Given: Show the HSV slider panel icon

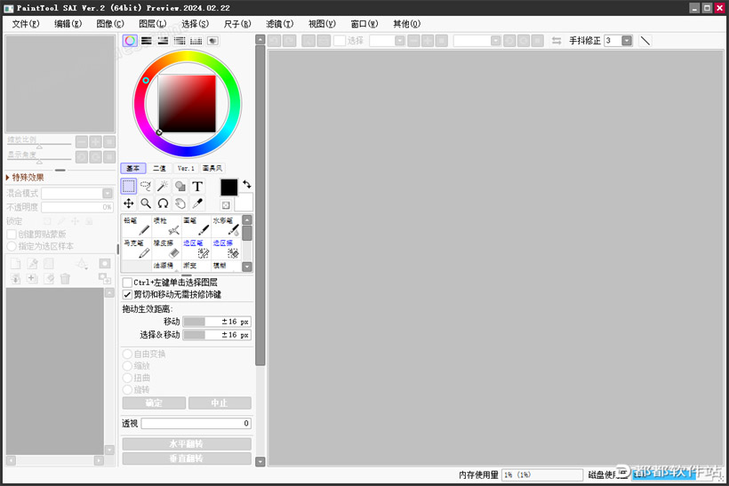Looking at the screenshot, I should 163,40.
